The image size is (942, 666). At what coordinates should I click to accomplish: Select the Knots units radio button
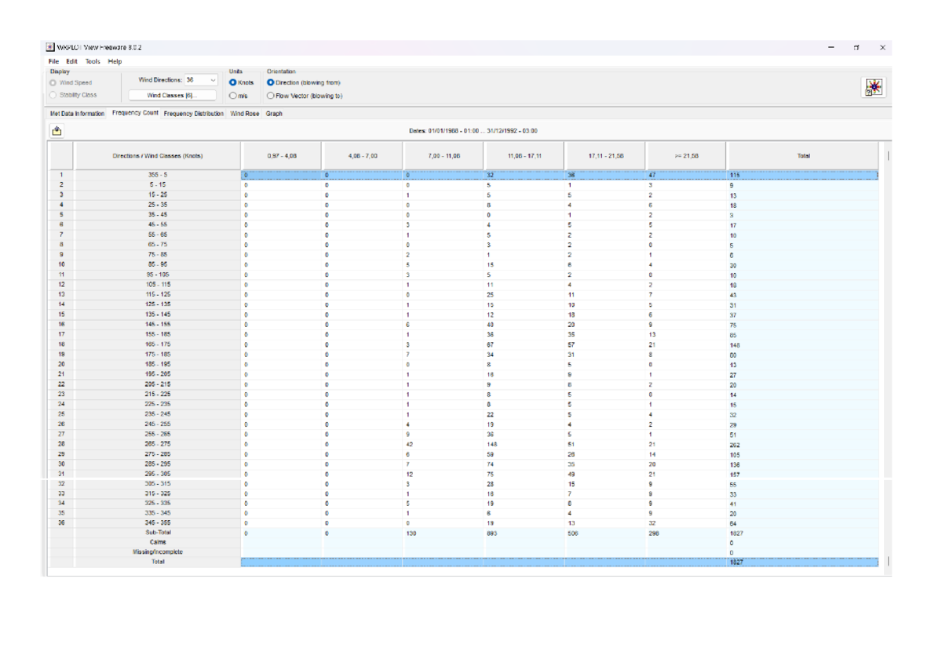click(x=233, y=81)
